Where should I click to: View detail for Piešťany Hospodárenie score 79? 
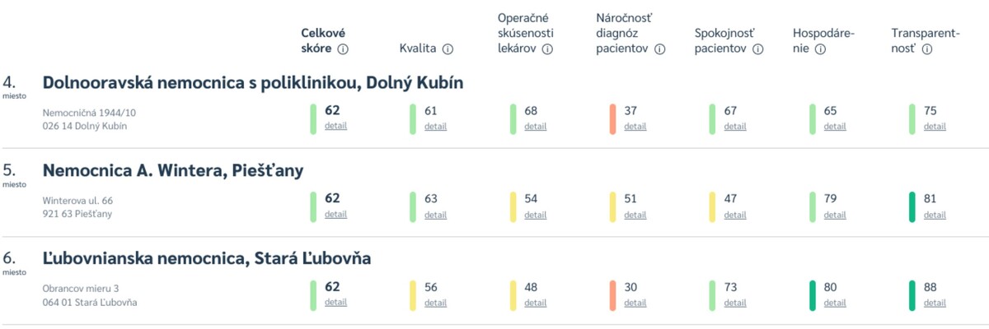tap(834, 215)
